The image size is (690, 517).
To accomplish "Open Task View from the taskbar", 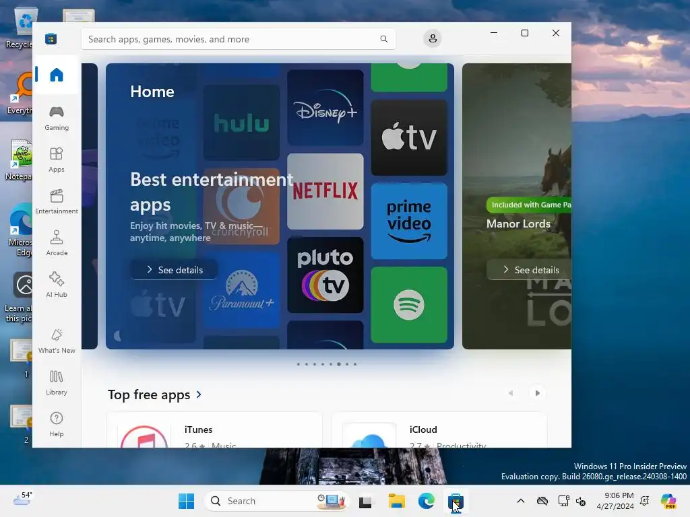I will 365,501.
